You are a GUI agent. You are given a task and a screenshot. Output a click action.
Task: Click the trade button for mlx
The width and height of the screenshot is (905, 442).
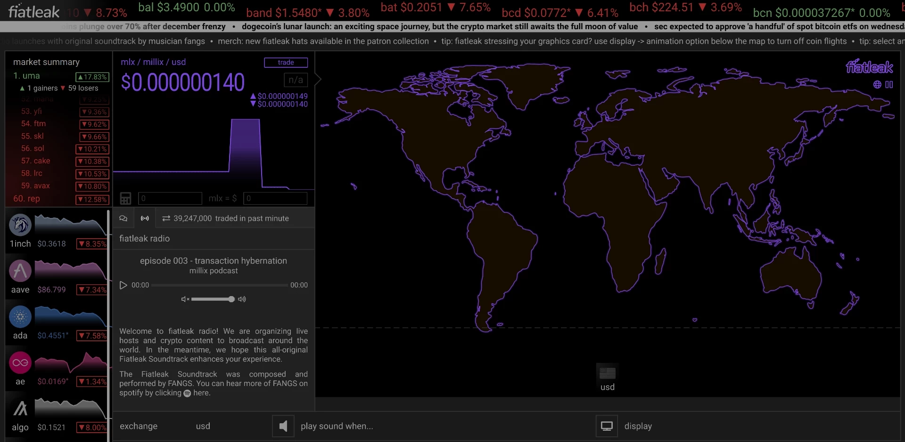286,63
